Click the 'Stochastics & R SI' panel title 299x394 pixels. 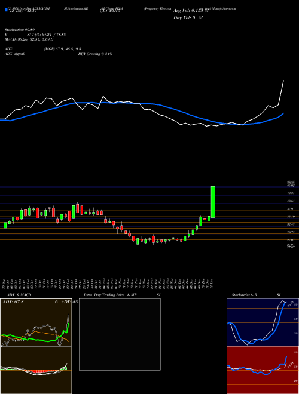(x=256, y=295)
